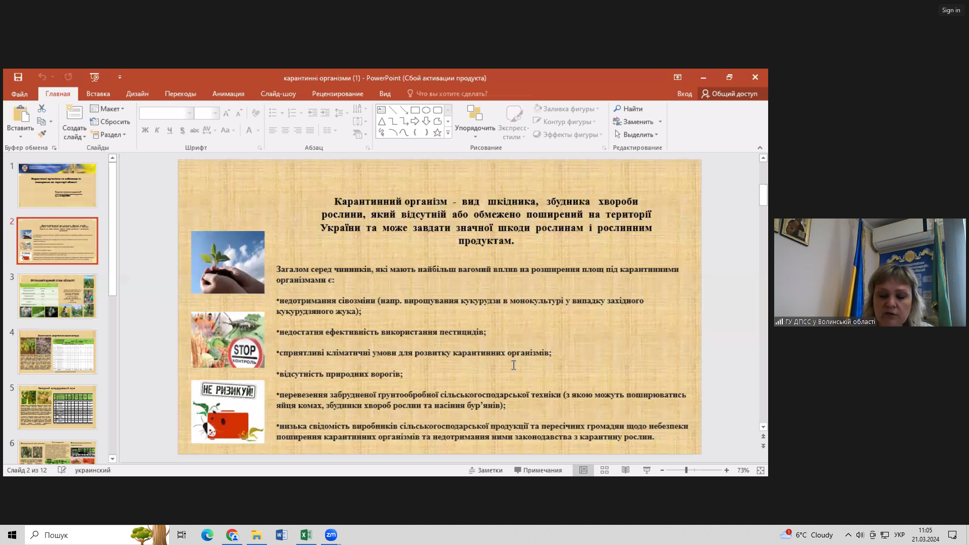Click the Undo arrow icon

(42, 77)
